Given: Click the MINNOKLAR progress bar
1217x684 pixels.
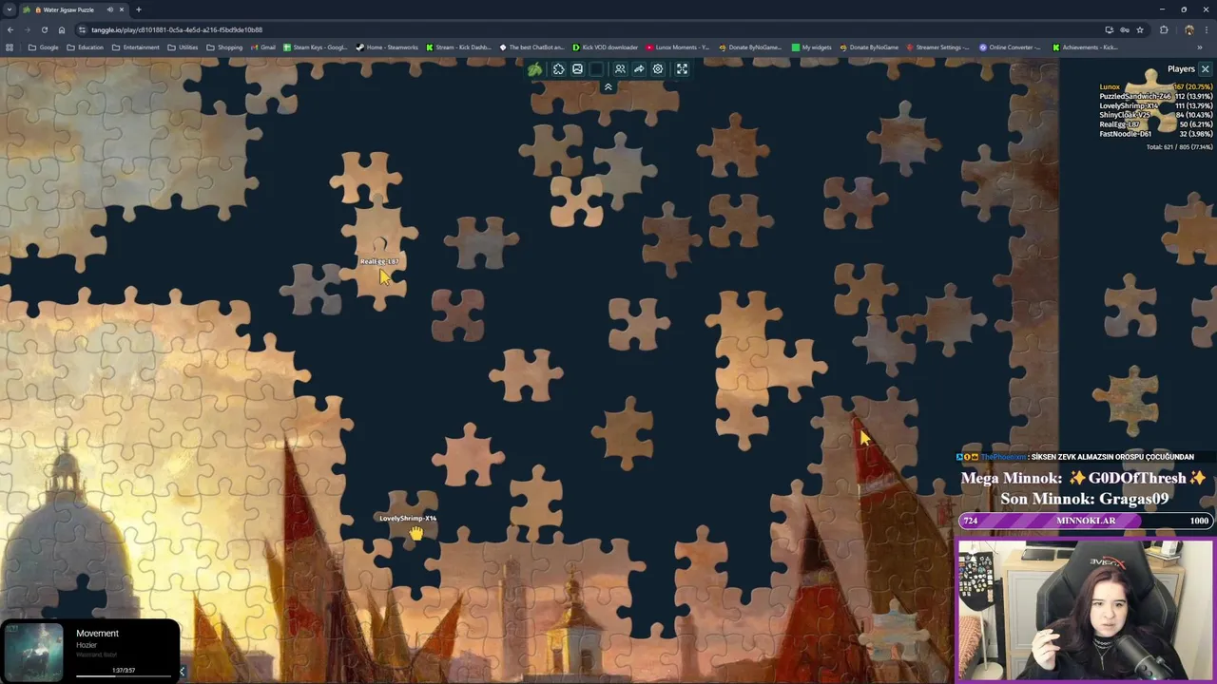Looking at the screenshot, I should [1086, 521].
